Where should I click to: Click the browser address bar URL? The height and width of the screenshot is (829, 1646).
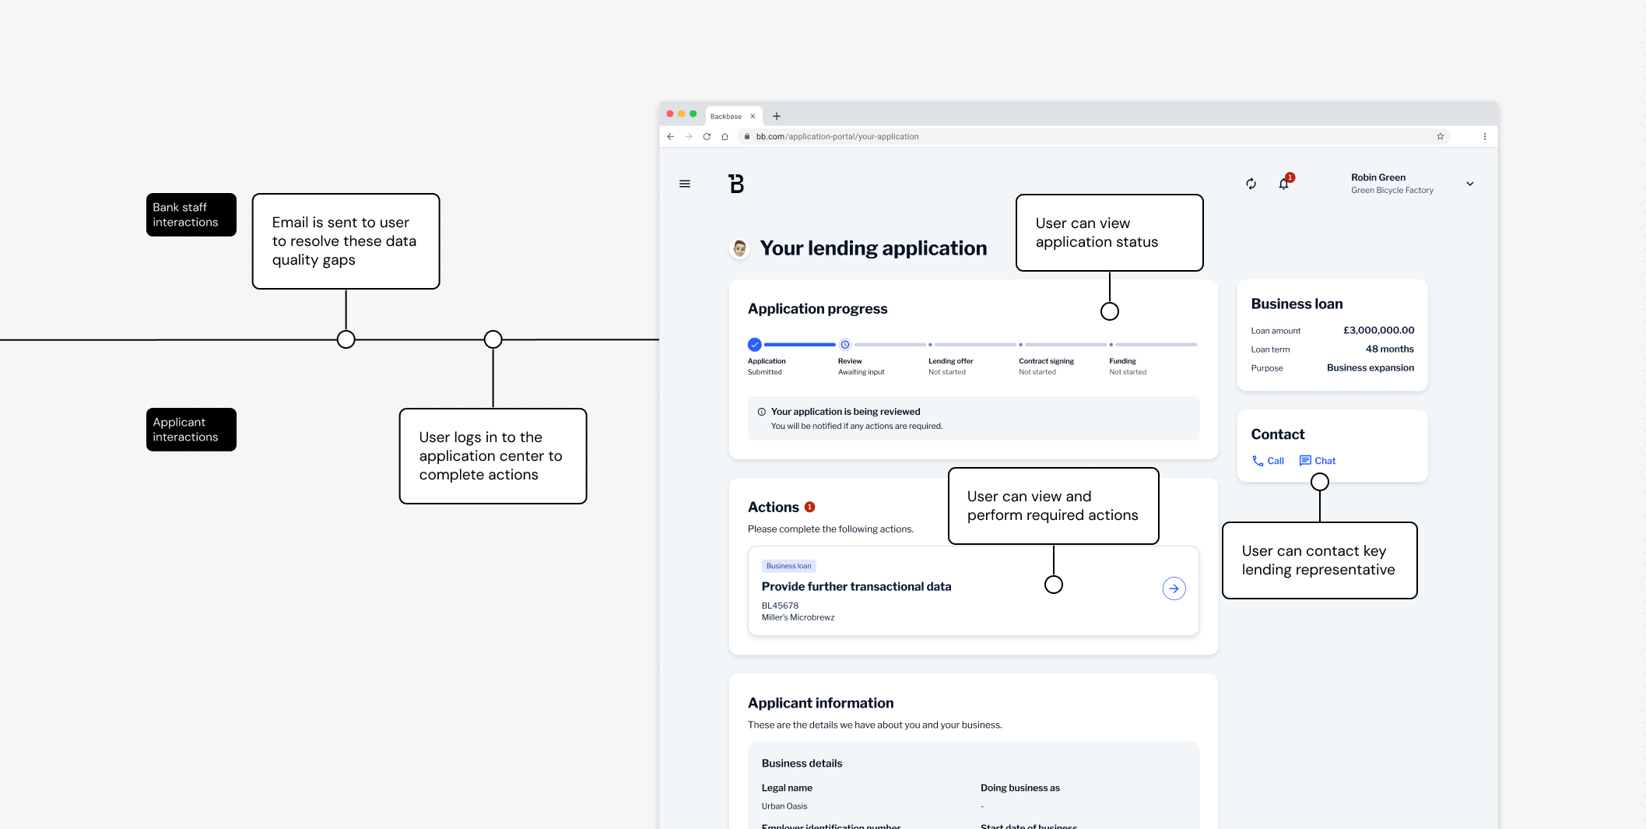pyautogui.click(x=837, y=136)
